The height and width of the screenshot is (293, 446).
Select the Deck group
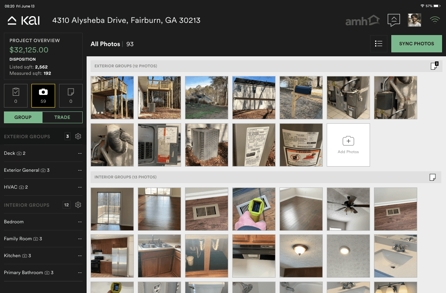pyautogui.click(x=43, y=153)
